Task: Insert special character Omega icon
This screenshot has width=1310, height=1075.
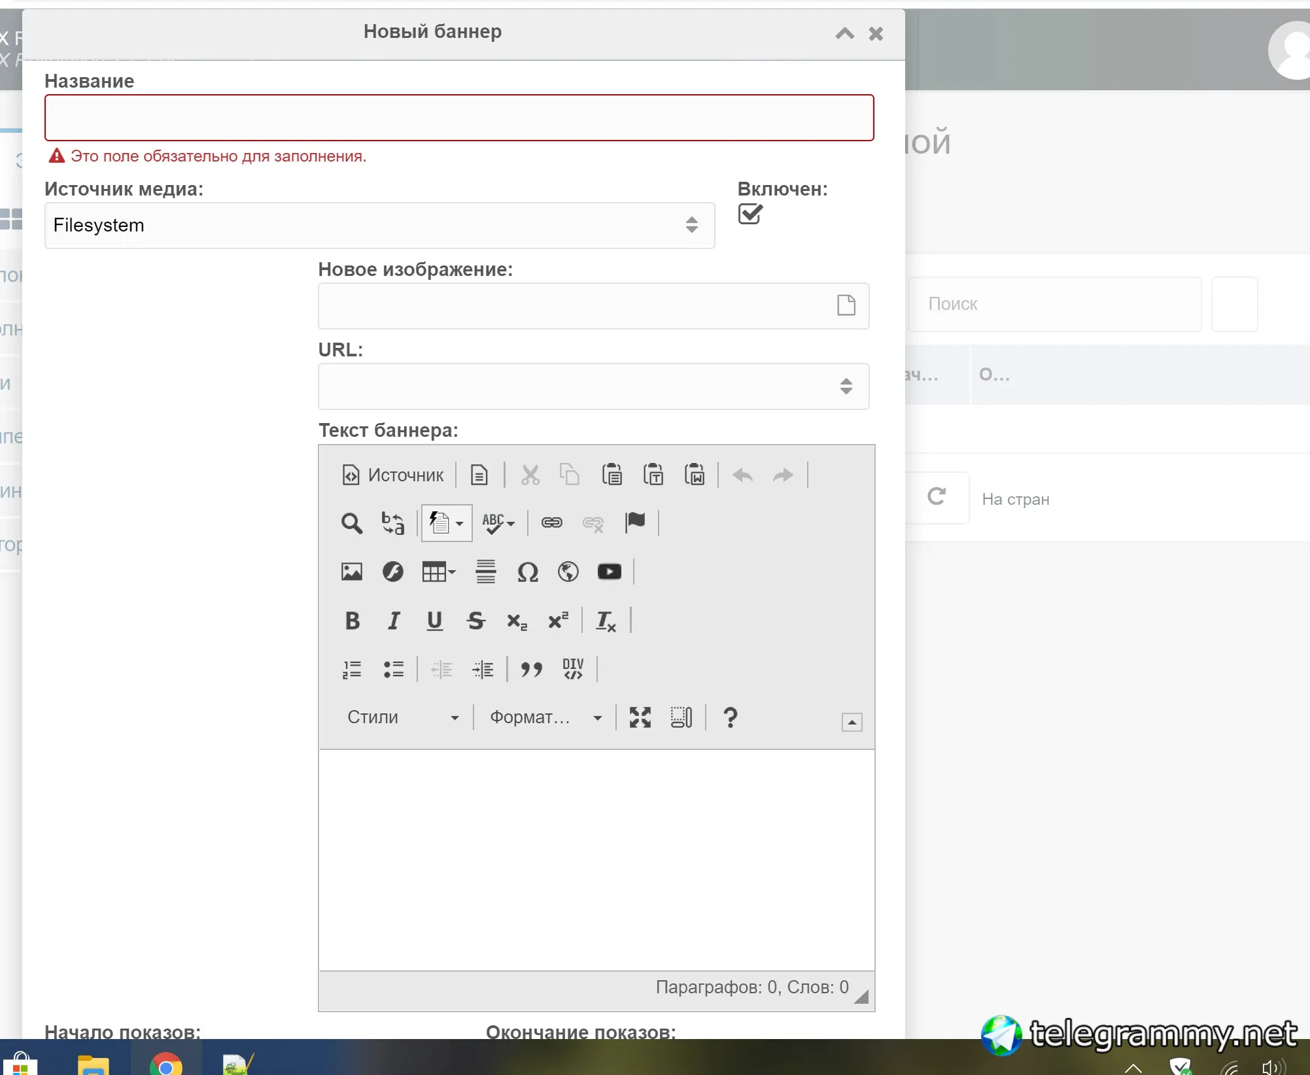Action: point(528,572)
